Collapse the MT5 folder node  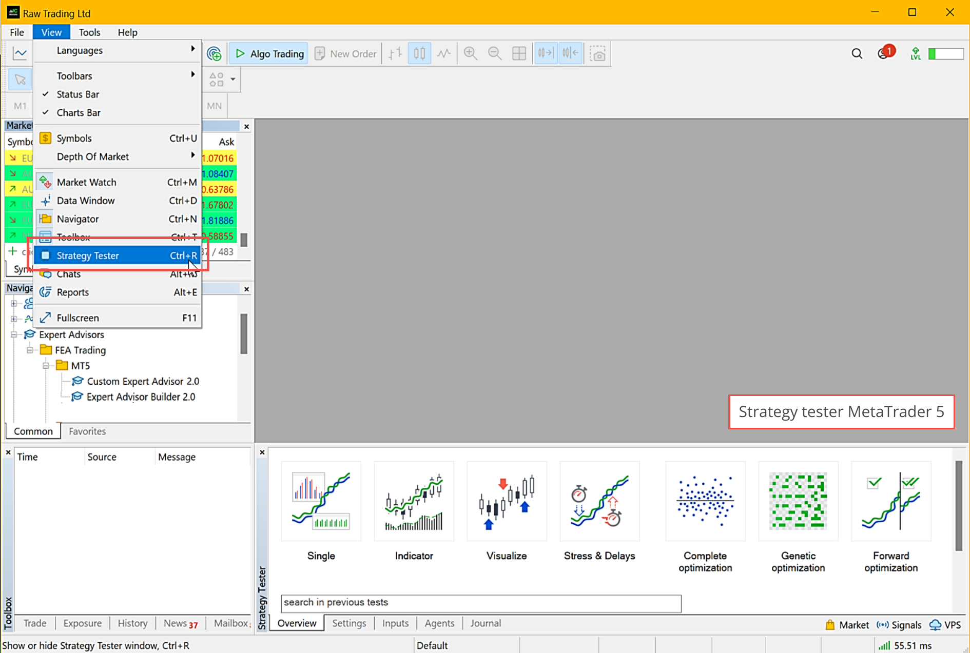tap(46, 366)
